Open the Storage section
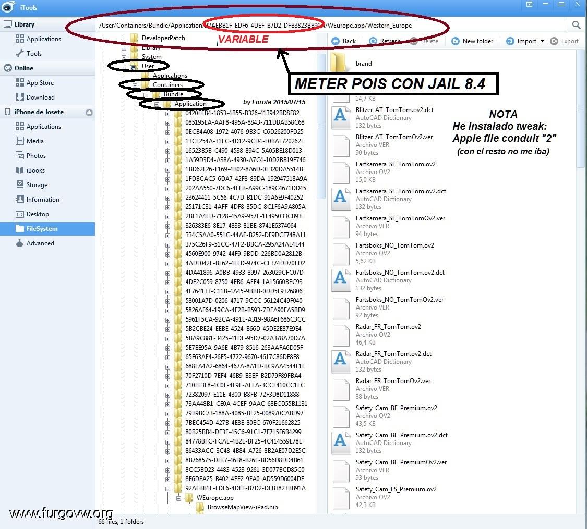 click(37, 184)
